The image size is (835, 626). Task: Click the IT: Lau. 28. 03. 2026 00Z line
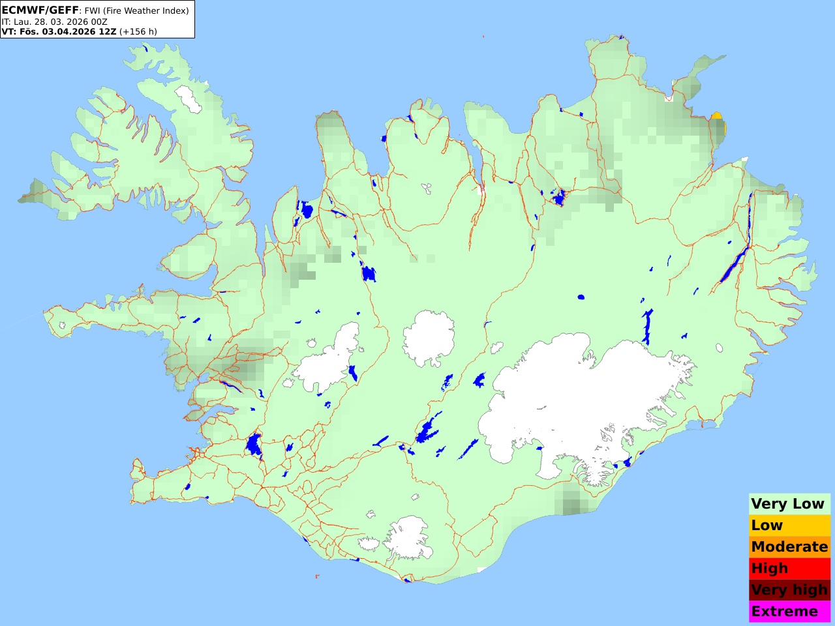point(54,22)
